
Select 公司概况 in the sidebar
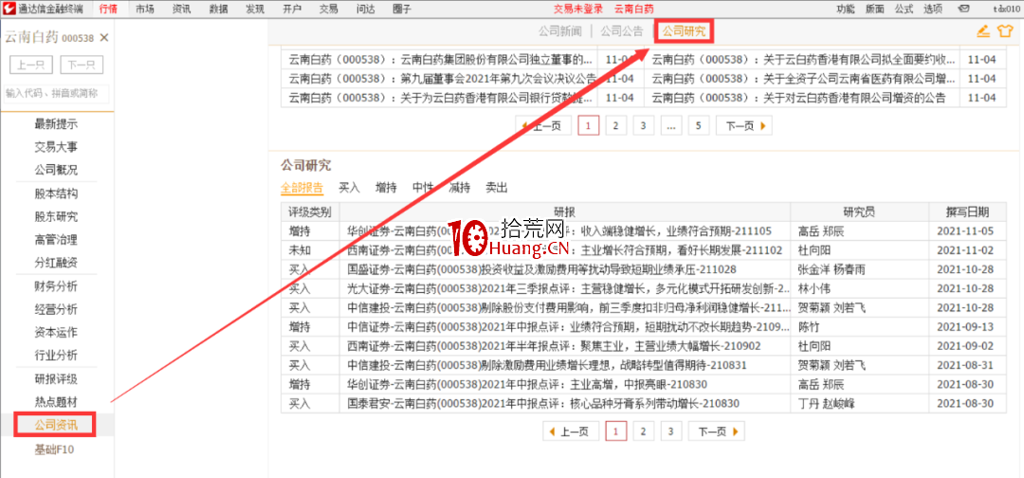click(x=56, y=170)
